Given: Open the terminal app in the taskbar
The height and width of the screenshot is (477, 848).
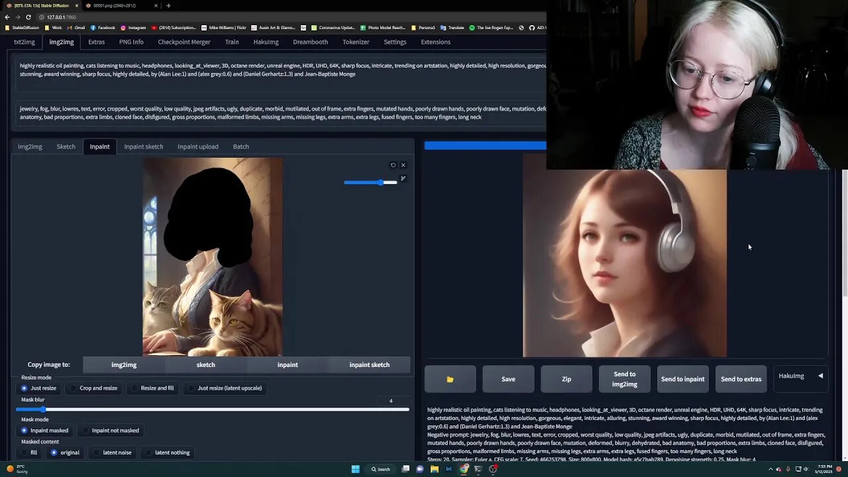Looking at the screenshot, I should coord(478,469).
